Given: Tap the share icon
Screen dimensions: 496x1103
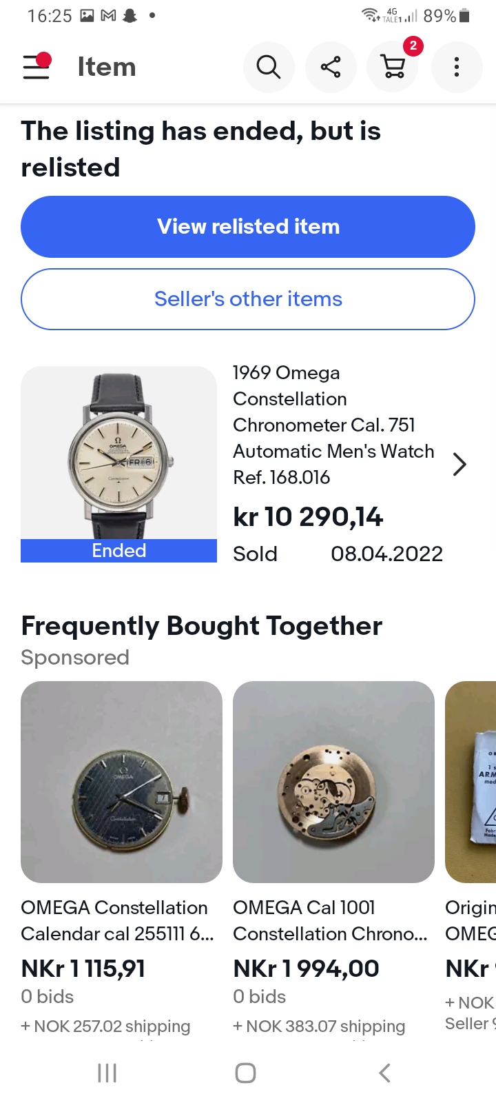Looking at the screenshot, I should (331, 67).
